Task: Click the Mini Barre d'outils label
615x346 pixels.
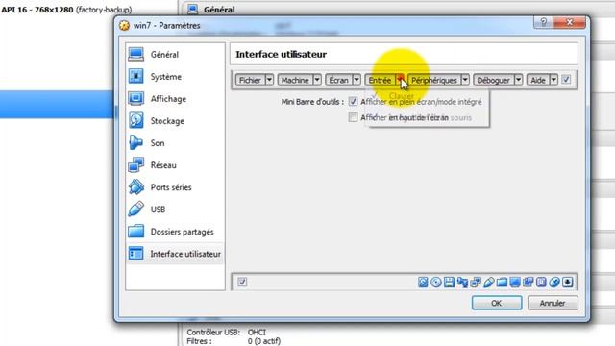Action: (312, 102)
